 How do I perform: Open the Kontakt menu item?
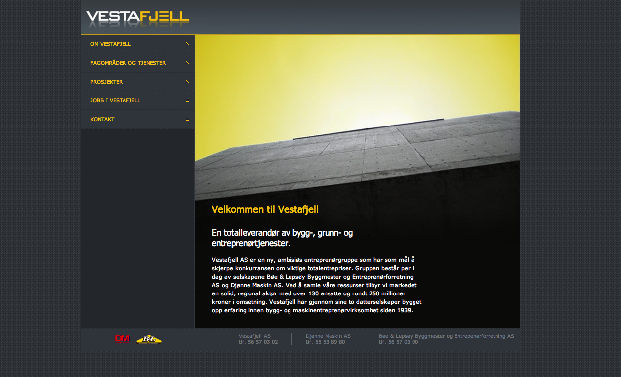click(x=102, y=119)
